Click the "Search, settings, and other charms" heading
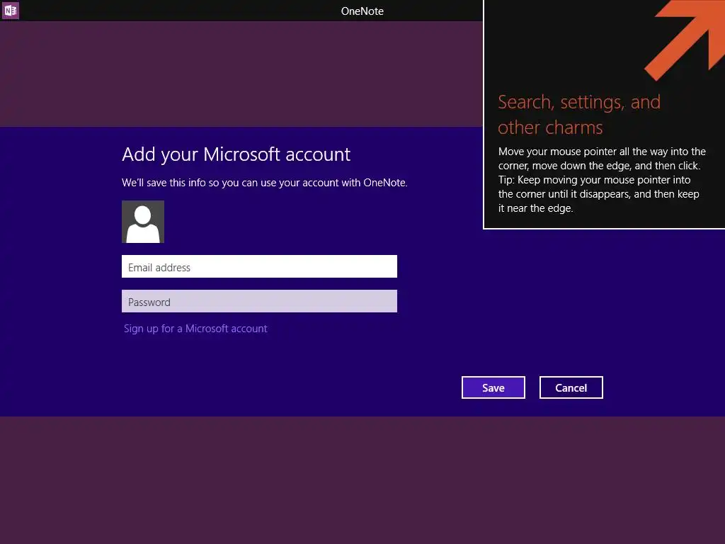The width and height of the screenshot is (725, 544). click(579, 115)
